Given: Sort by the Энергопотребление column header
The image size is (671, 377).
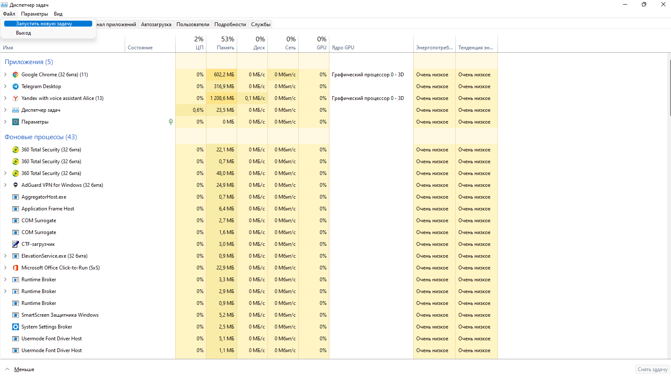Looking at the screenshot, I should click(434, 44).
